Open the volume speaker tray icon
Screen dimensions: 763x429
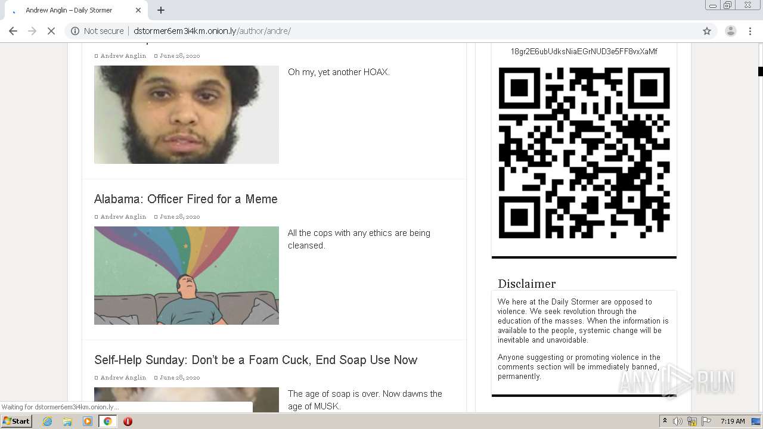(x=678, y=421)
